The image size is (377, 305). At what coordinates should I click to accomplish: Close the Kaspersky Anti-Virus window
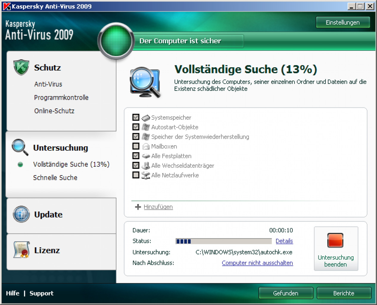(370, 6)
